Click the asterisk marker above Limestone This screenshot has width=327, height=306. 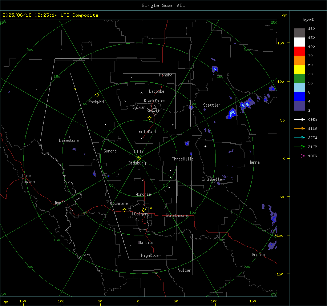(x=69, y=137)
